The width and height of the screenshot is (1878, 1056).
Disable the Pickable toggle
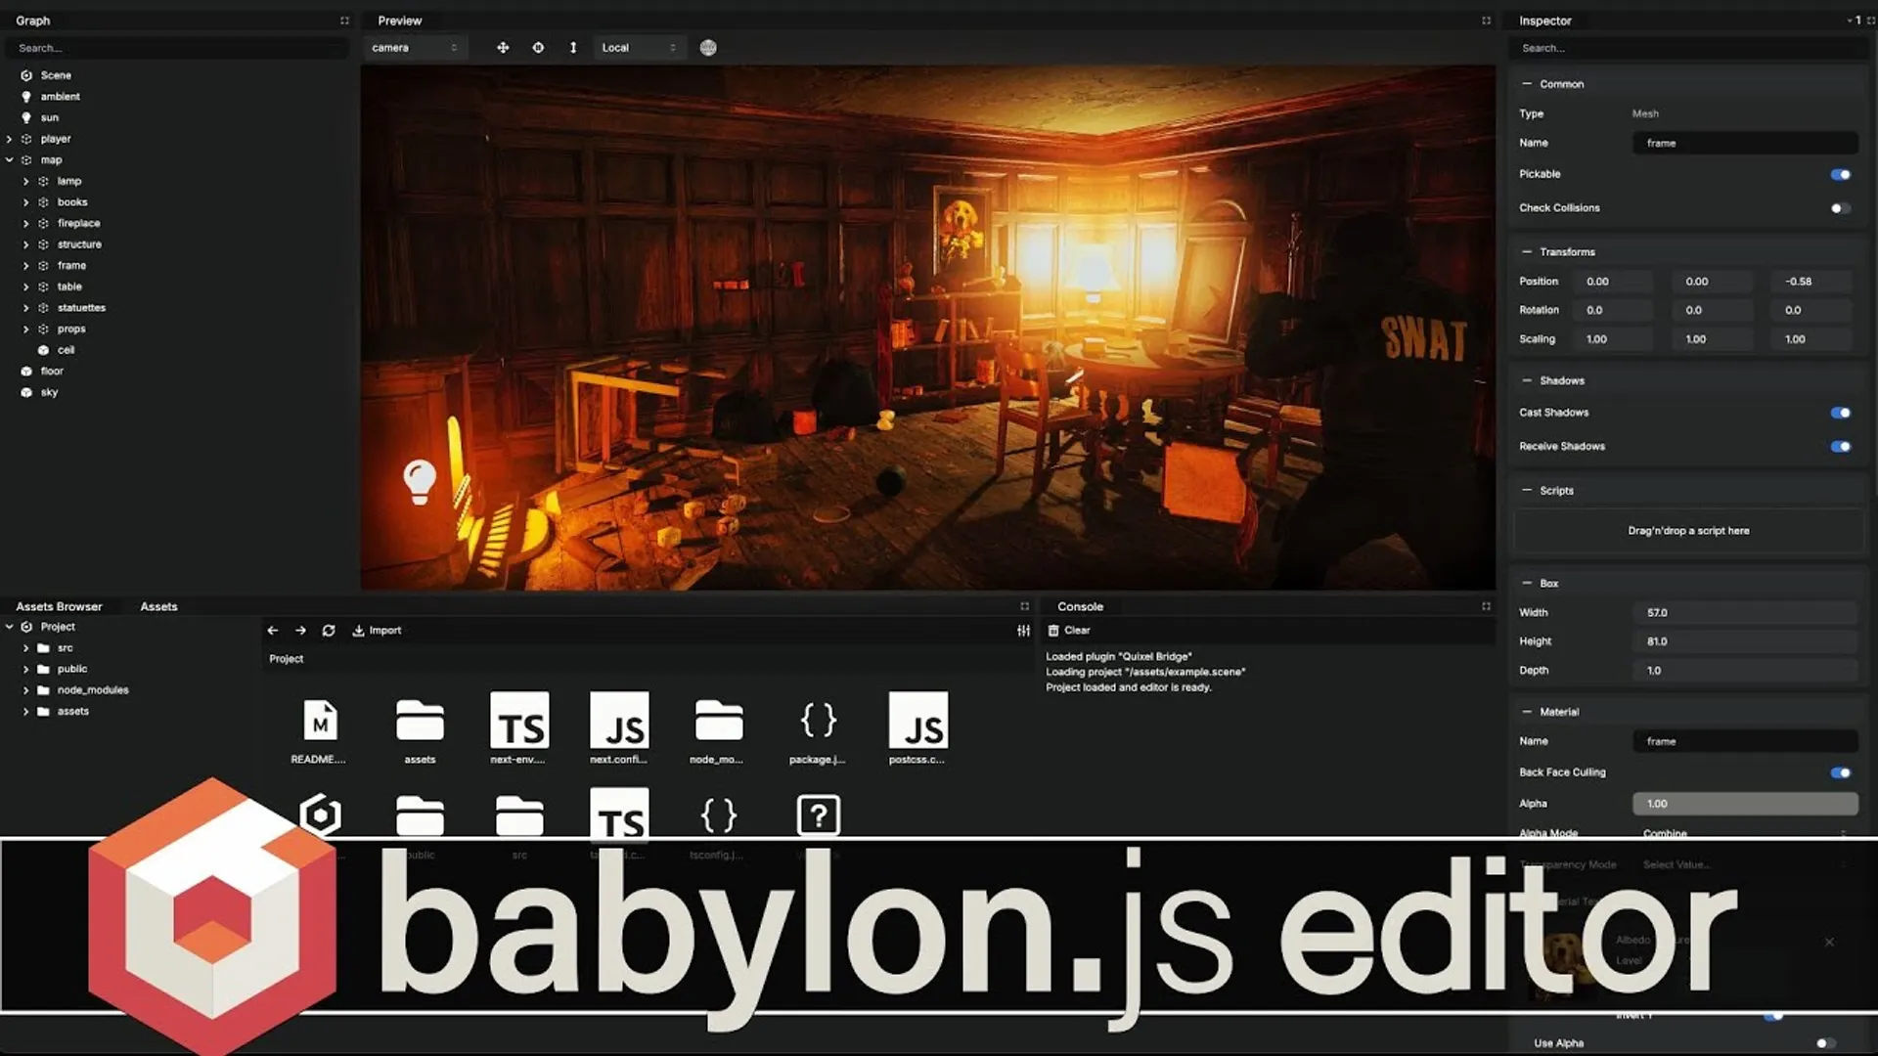tap(1840, 174)
